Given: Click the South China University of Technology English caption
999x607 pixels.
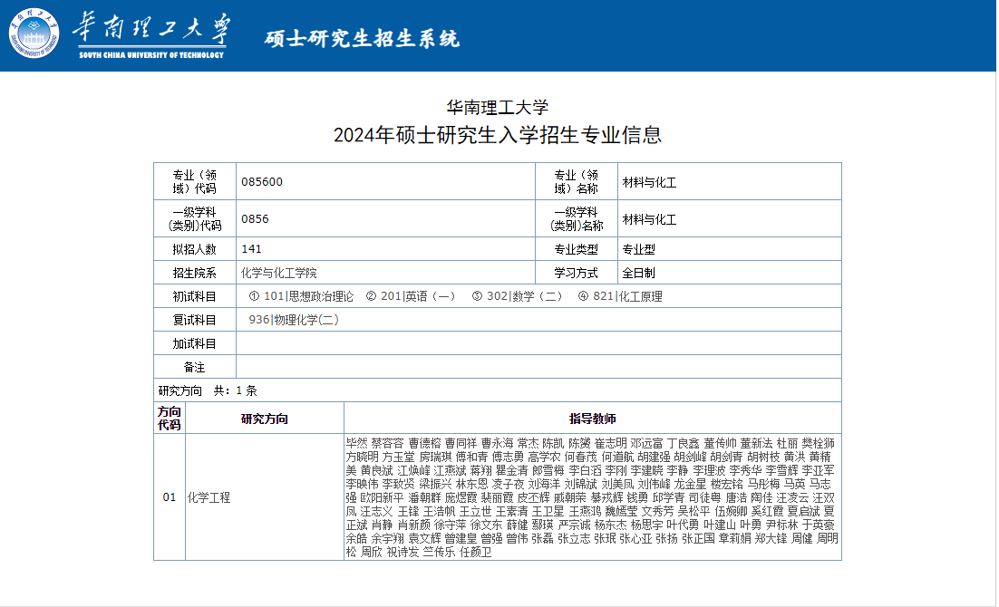Looking at the screenshot, I should (151, 54).
